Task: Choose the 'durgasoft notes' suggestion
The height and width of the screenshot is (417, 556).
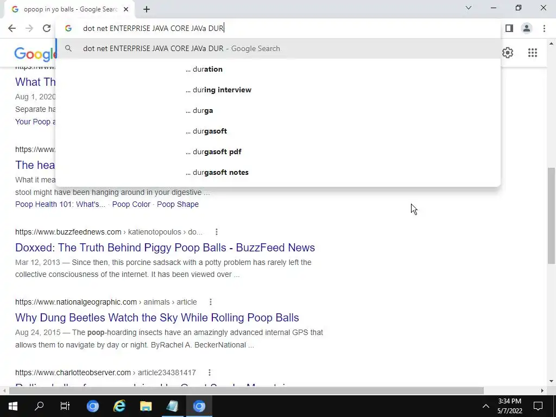Action: pyautogui.click(x=278, y=172)
